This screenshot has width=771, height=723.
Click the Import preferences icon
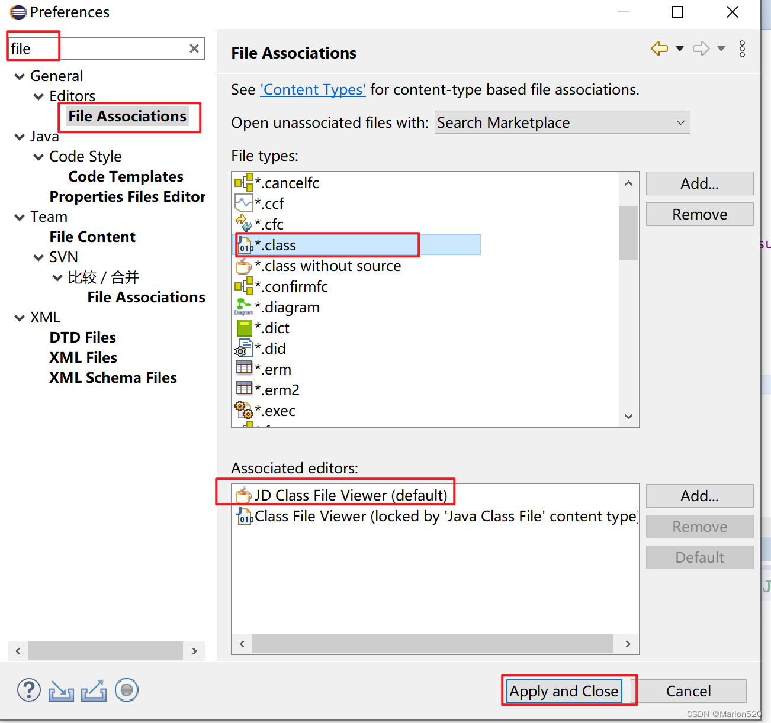[x=62, y=690]
